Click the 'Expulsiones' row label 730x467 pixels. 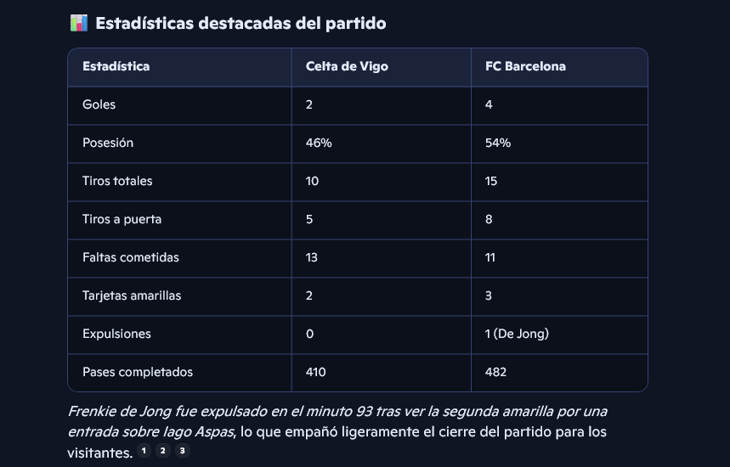pos(116,334)
